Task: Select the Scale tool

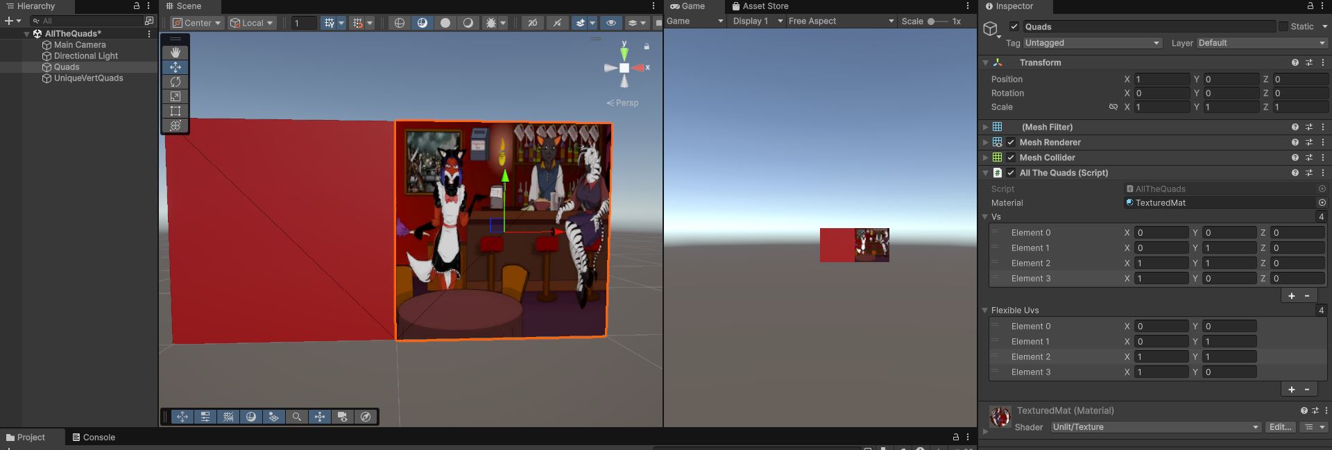Action: point(176,96)
